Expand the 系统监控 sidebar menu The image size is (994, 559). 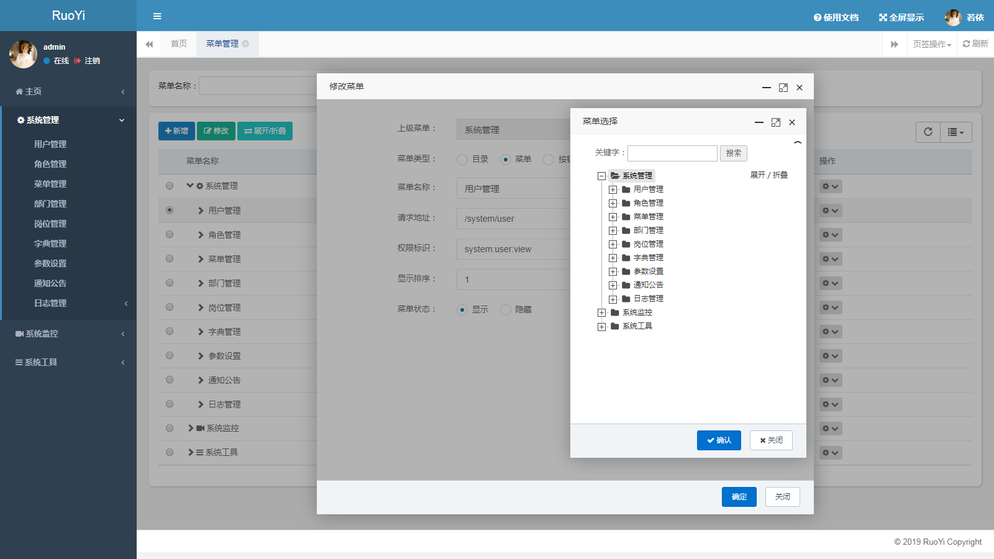[68, 334]
